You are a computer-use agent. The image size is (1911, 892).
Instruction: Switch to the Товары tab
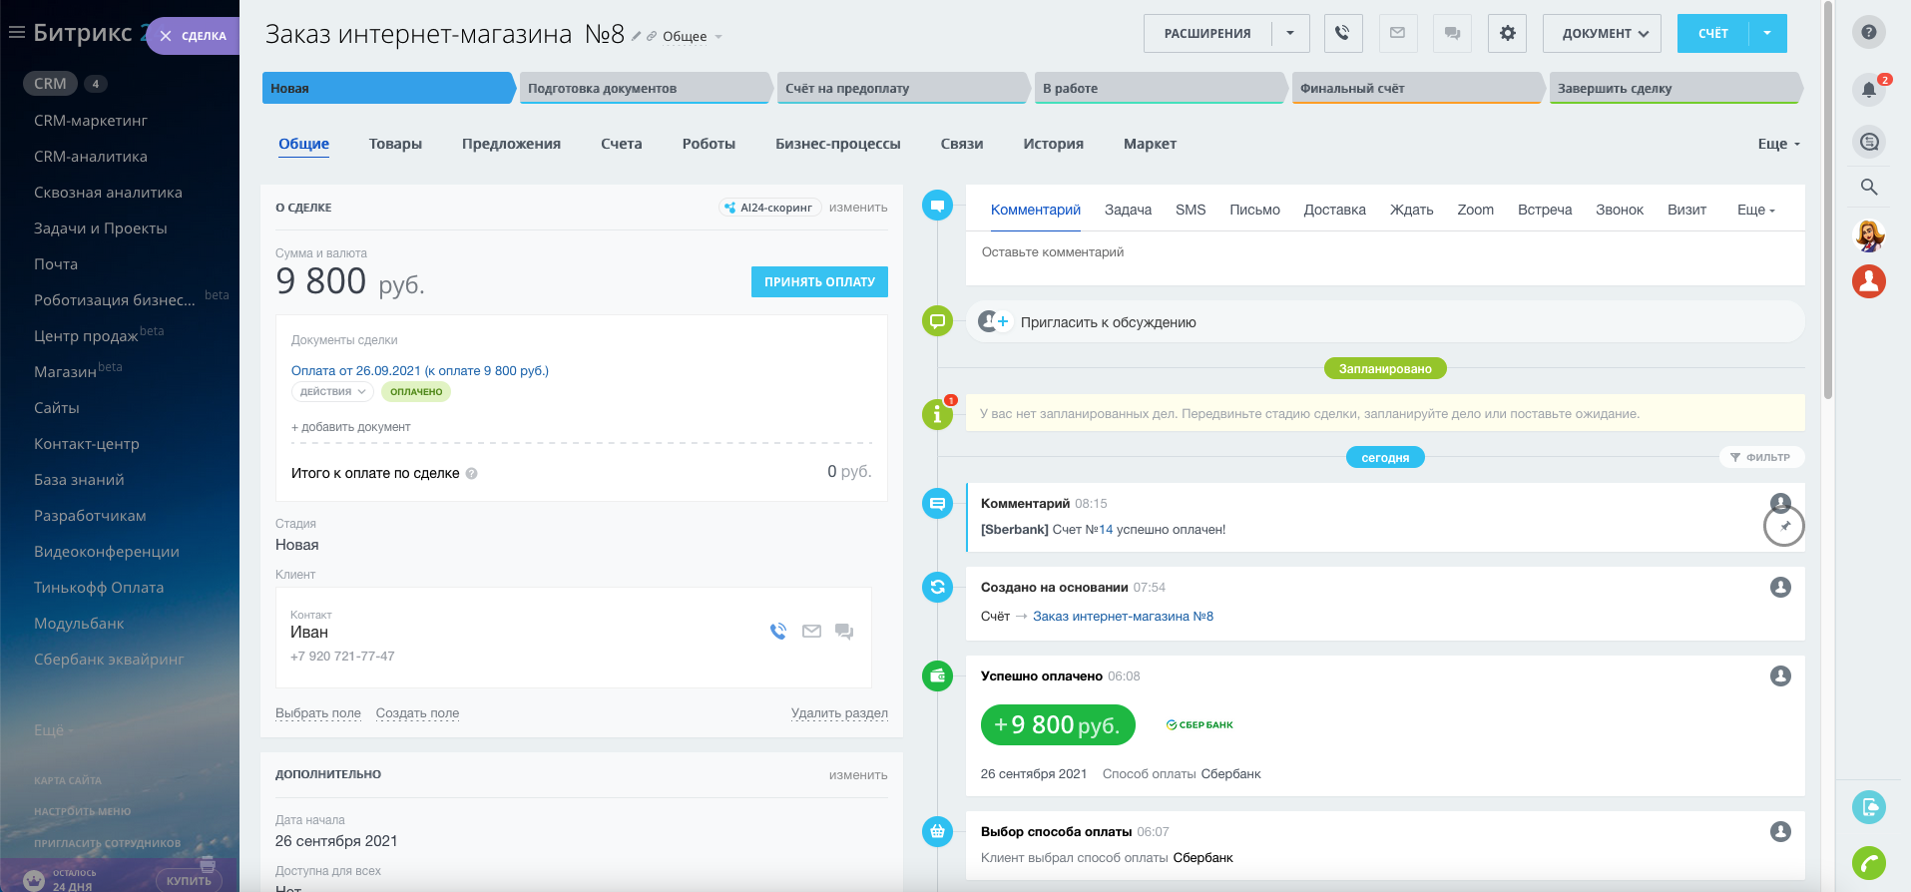pyautogui.click(x=395, y=144)
